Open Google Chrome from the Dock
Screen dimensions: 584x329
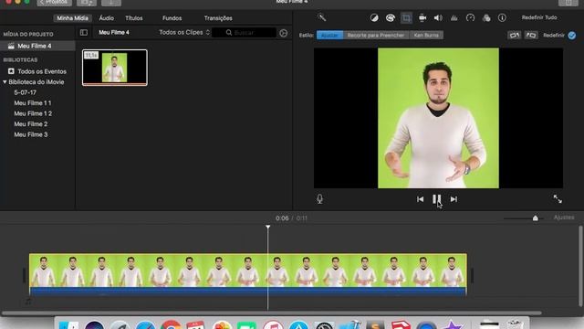171,324
